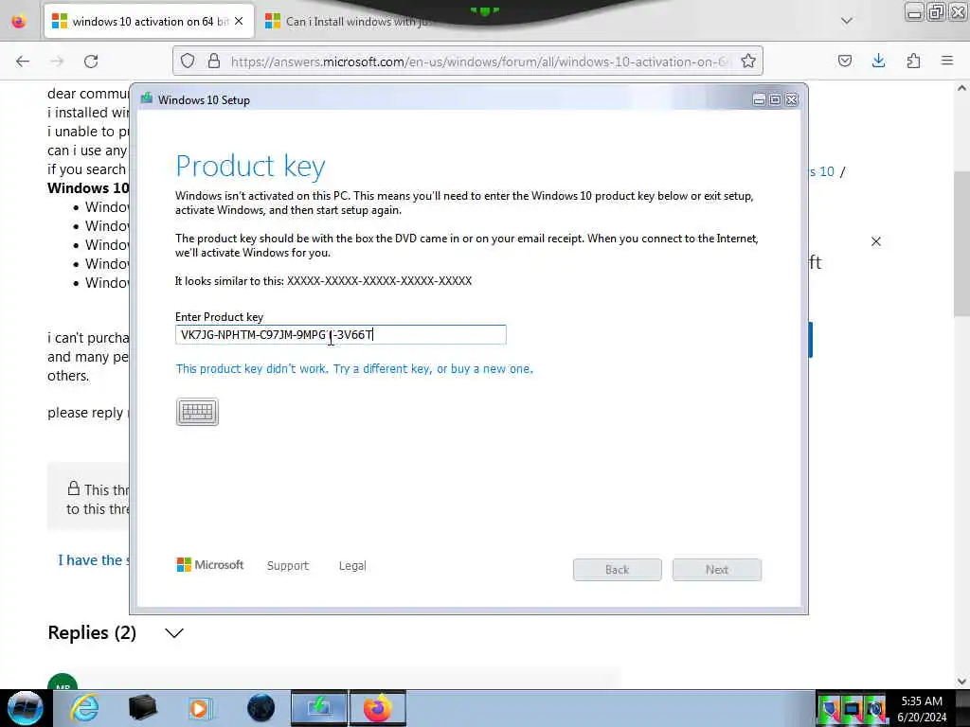The image size is (970, 727).
Task: Select Firefox taskbar button
Action: pyautogui.click(x=378, y=708)
